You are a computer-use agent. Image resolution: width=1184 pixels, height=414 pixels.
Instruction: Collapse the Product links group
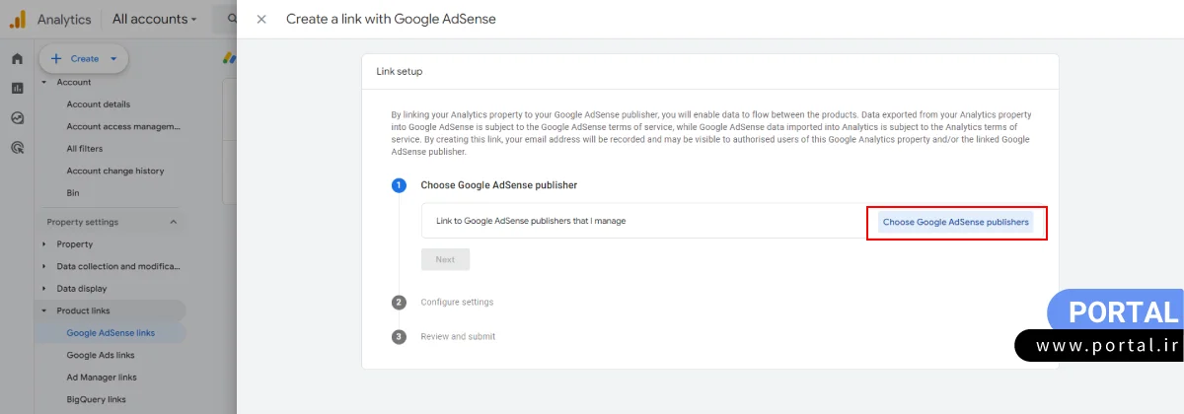[x=43, y=310]
